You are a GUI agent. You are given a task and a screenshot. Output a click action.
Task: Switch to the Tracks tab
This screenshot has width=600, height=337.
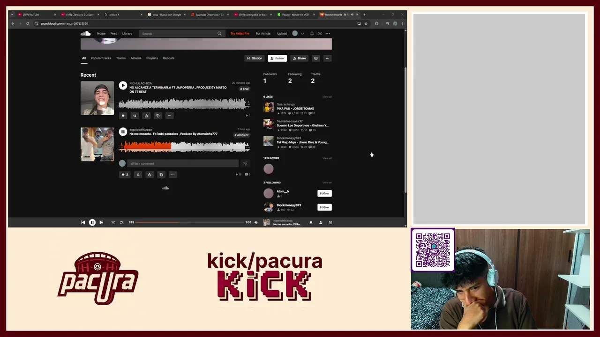coord(121,58)
